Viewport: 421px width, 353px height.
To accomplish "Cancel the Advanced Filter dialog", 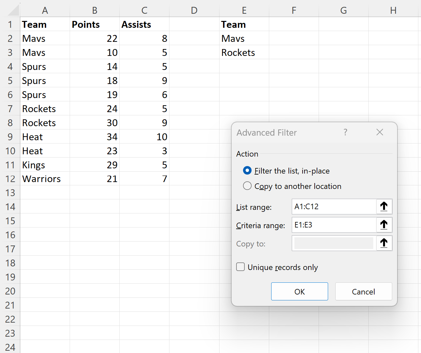I will (x=363, y=291).
